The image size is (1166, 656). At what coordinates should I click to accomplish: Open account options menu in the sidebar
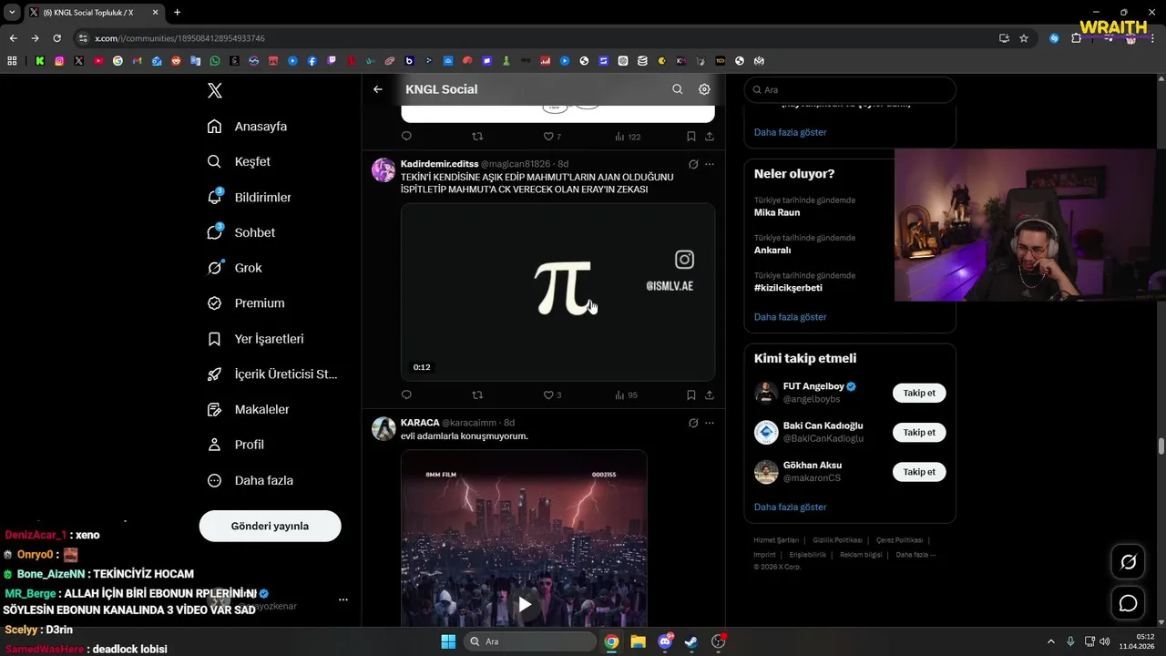343,600
